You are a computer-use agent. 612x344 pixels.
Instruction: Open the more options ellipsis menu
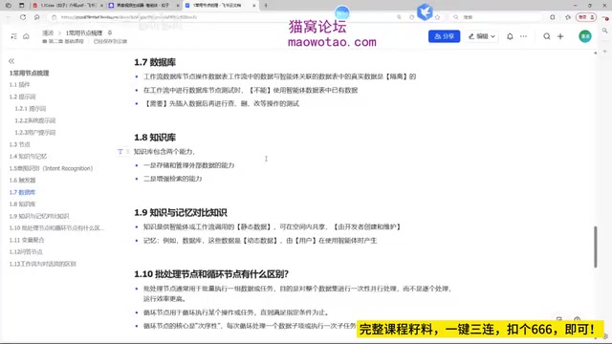(x=523, y=36)
